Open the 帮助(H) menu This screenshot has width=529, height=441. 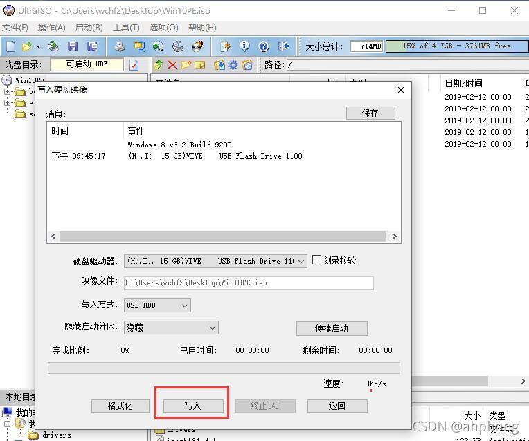[x=202, y=27]
